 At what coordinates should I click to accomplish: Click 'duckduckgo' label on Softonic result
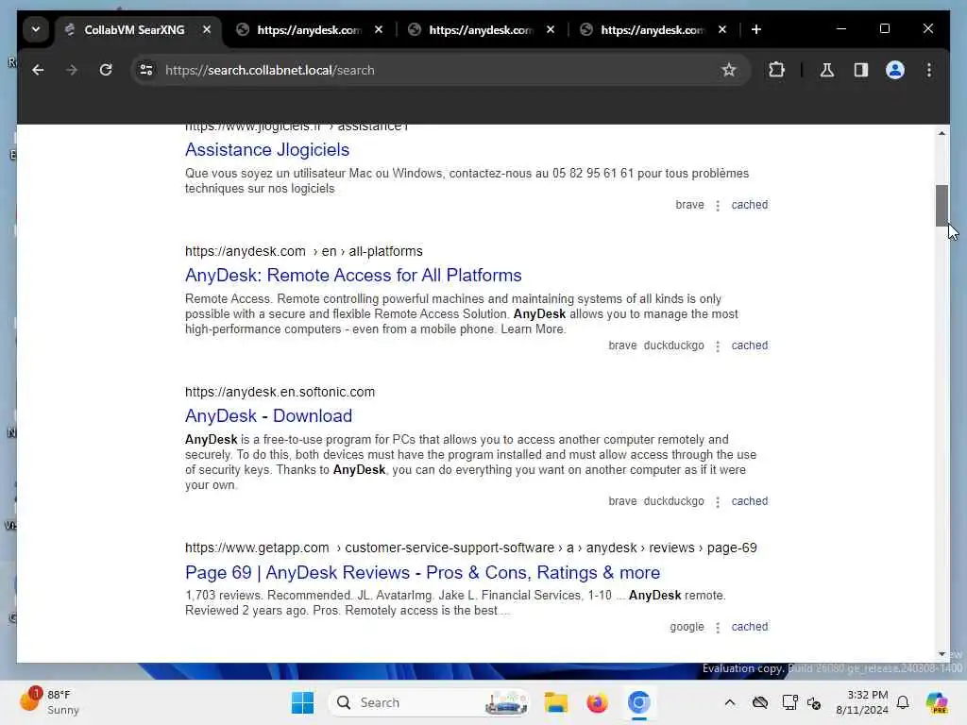coord(673,501)
